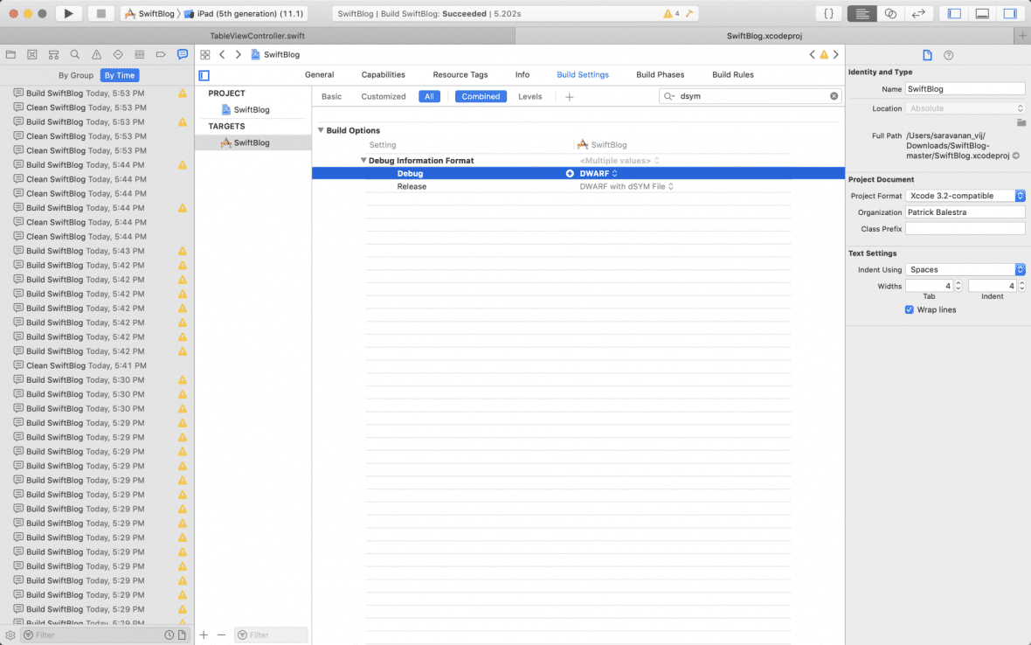Go forward in editor history
This screenshot has height=645, width=1031.
tap(238, 54)
